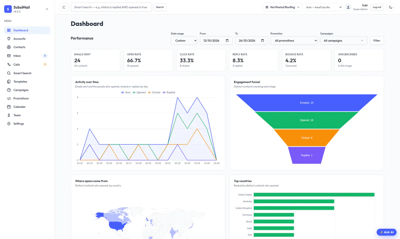Click the Dashboard grid icon in sidebar
400x239 pixels.
pos(9,30)
